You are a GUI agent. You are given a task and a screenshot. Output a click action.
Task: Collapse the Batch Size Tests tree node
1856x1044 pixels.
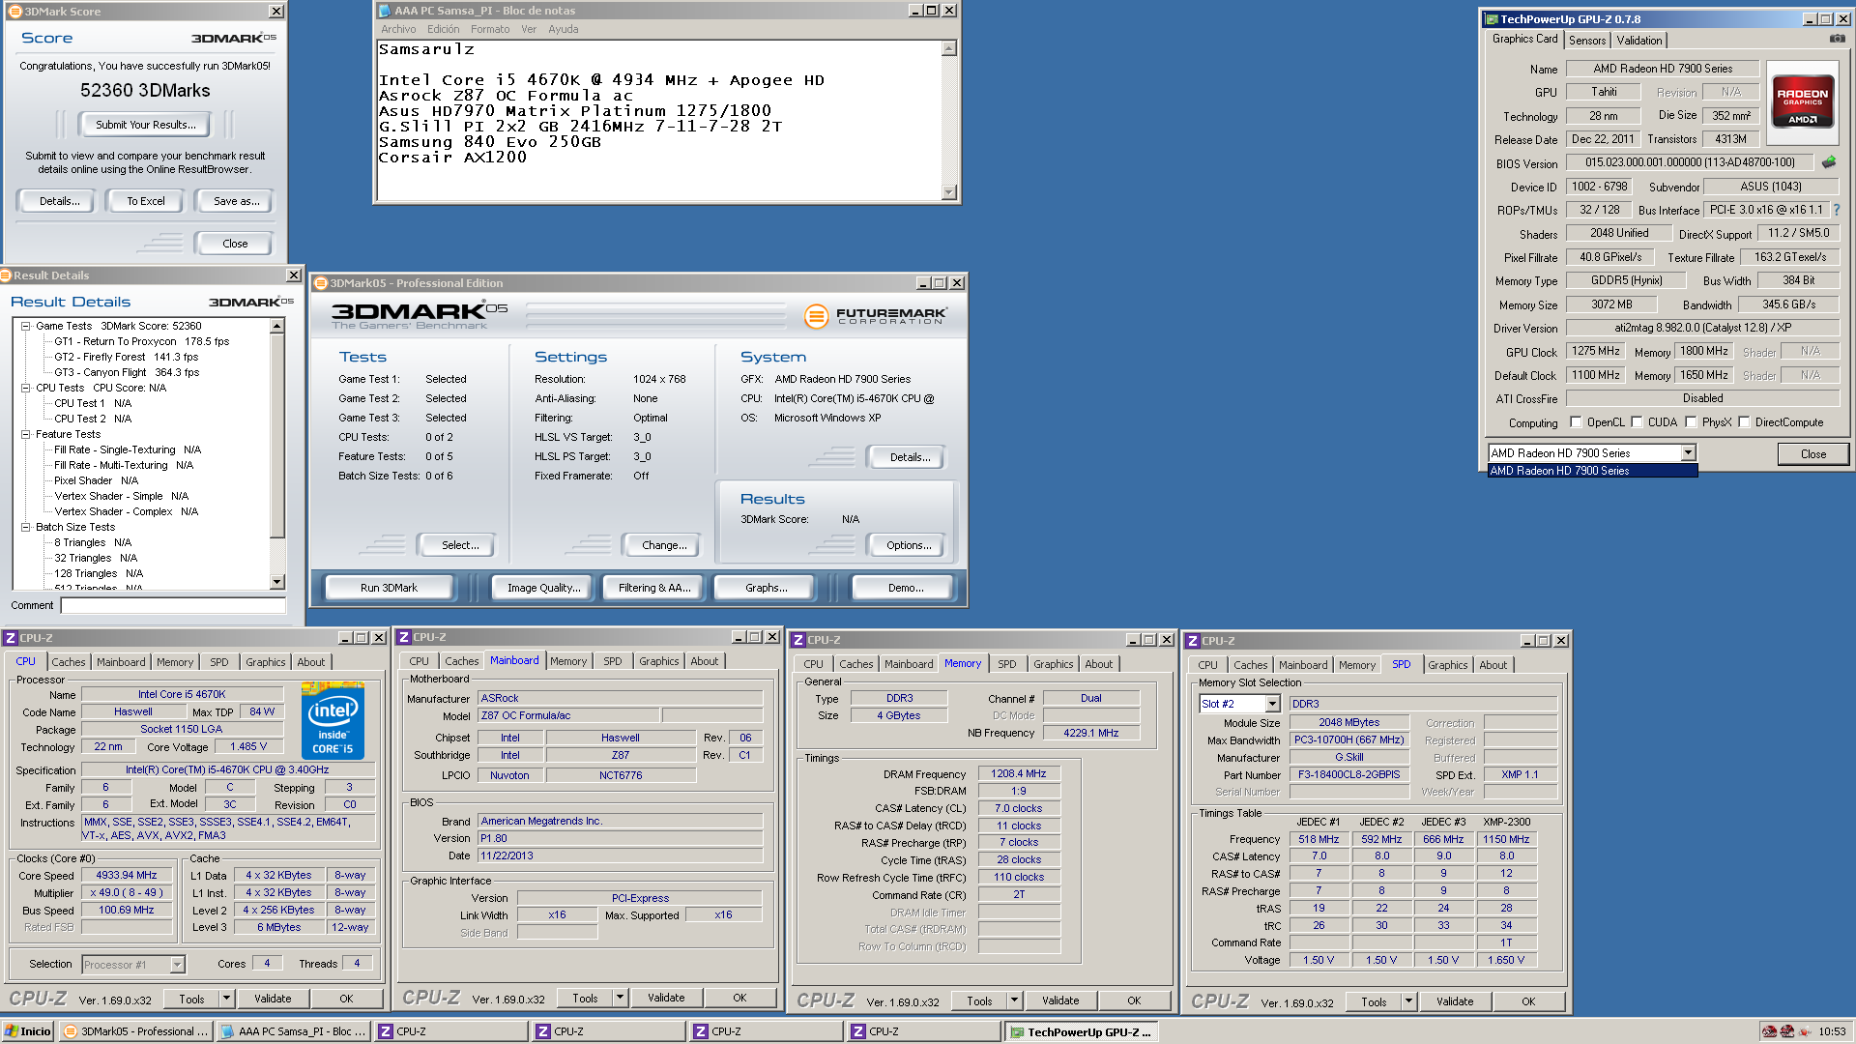(x=26, y=527)
